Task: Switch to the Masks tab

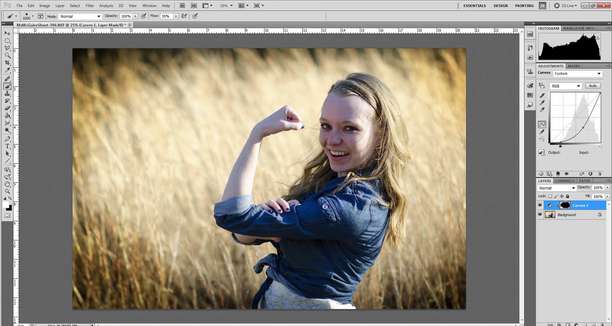Action: click(574, 66)
